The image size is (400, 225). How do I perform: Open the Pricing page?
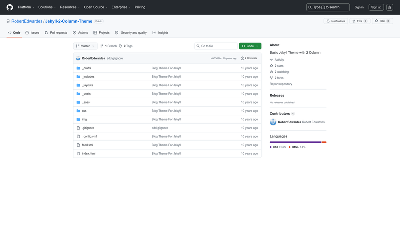[x=140, y=7]
